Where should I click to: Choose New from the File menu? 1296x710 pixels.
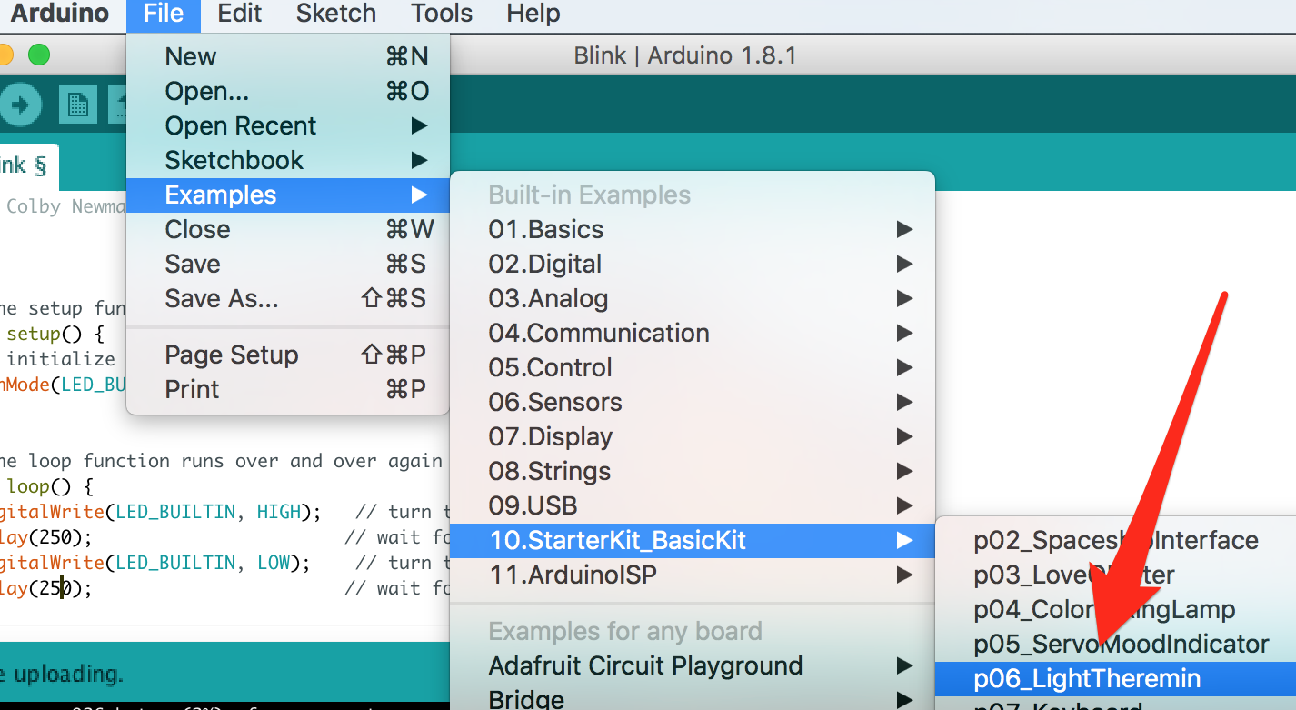287,56
